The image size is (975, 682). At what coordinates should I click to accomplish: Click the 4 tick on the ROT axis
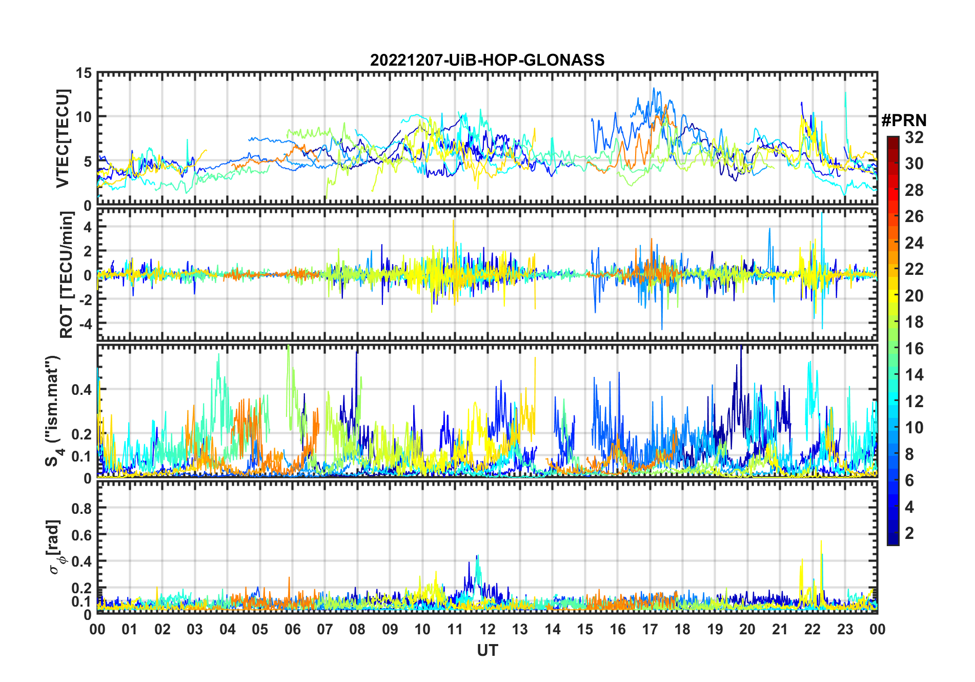pyautogui.click(x=88, y=227)
